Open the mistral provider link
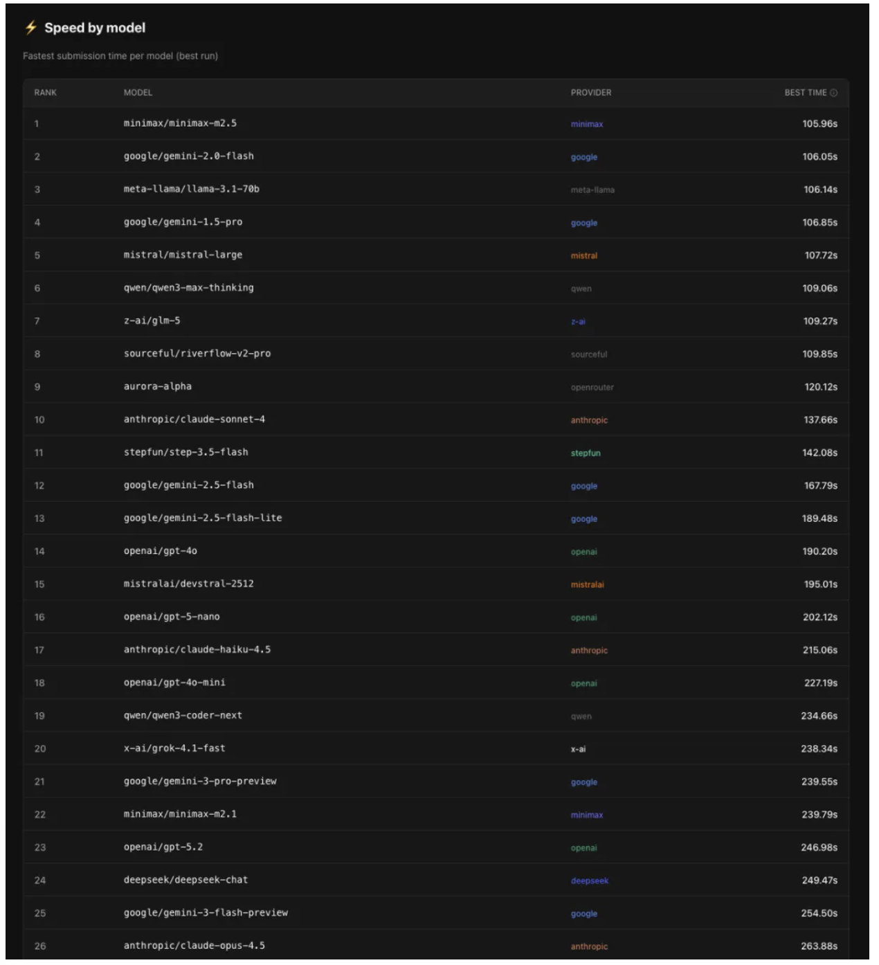Screen dimensions: 879x965 click(x=584, y=256)
